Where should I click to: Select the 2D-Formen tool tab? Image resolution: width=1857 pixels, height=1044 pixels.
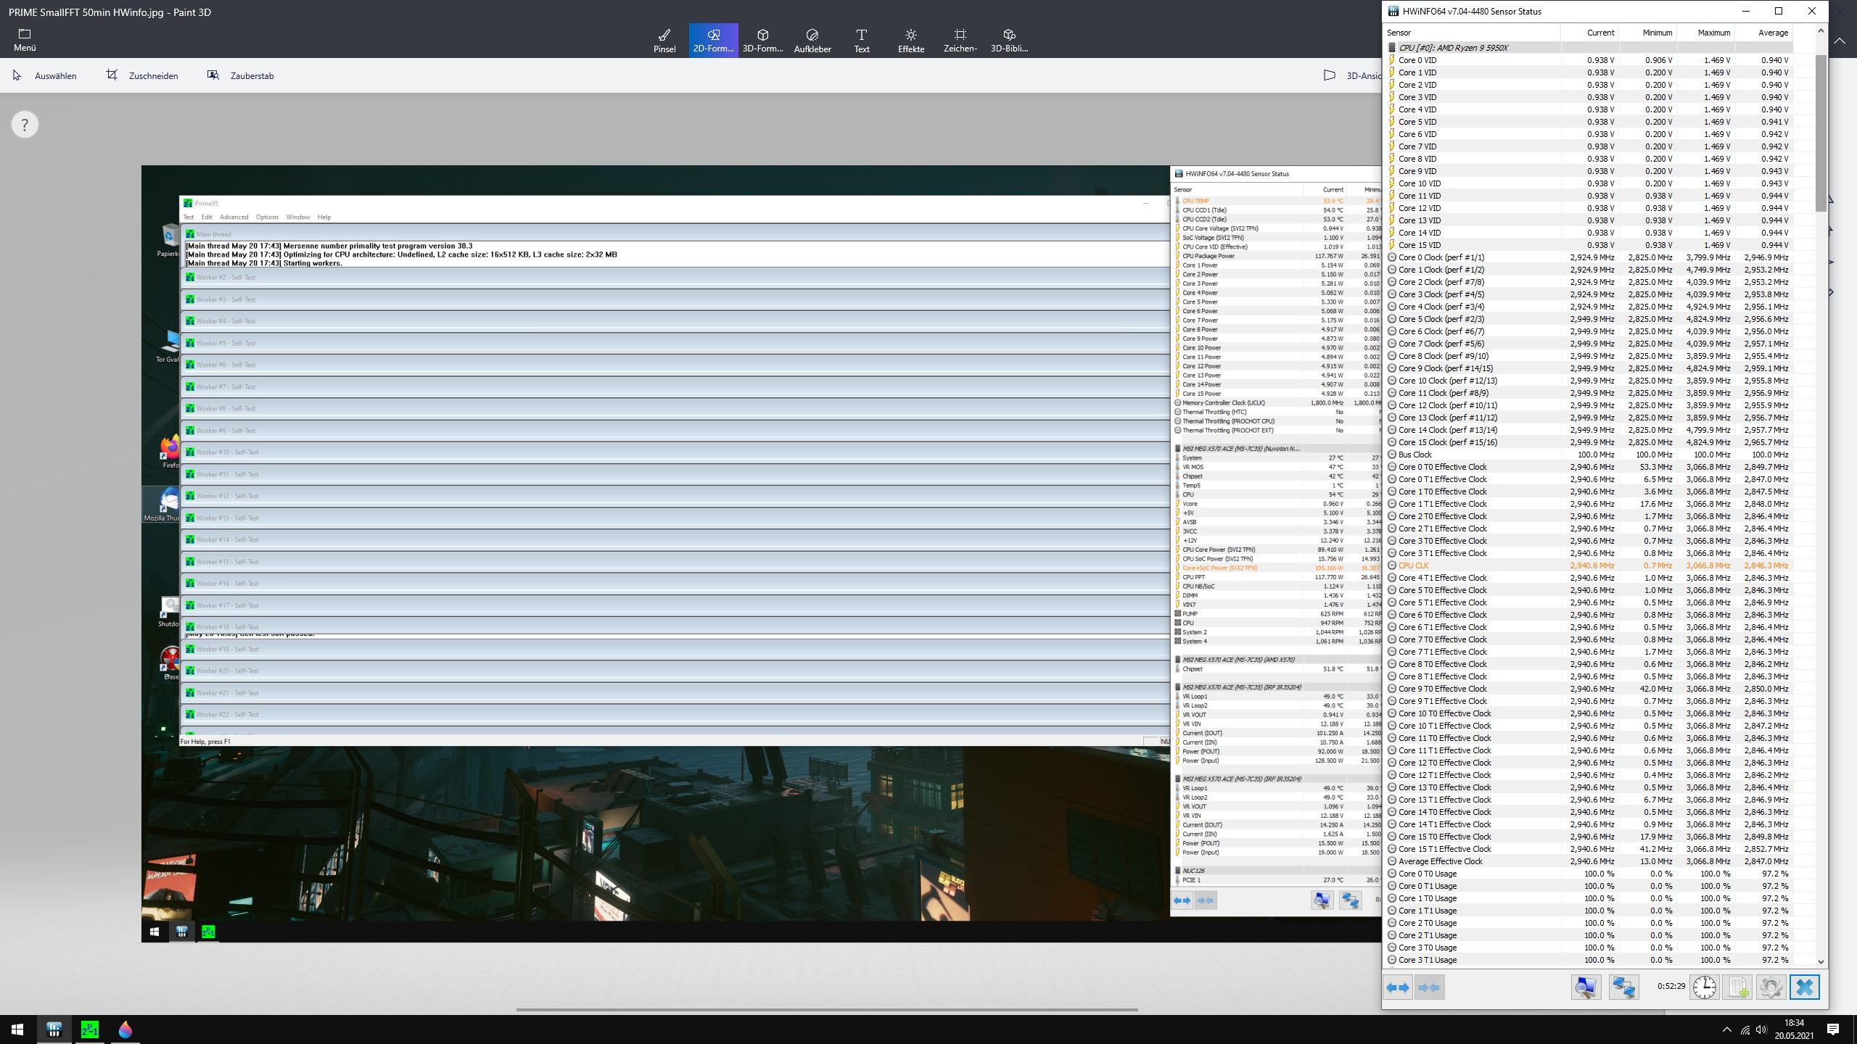click(714, 41)
